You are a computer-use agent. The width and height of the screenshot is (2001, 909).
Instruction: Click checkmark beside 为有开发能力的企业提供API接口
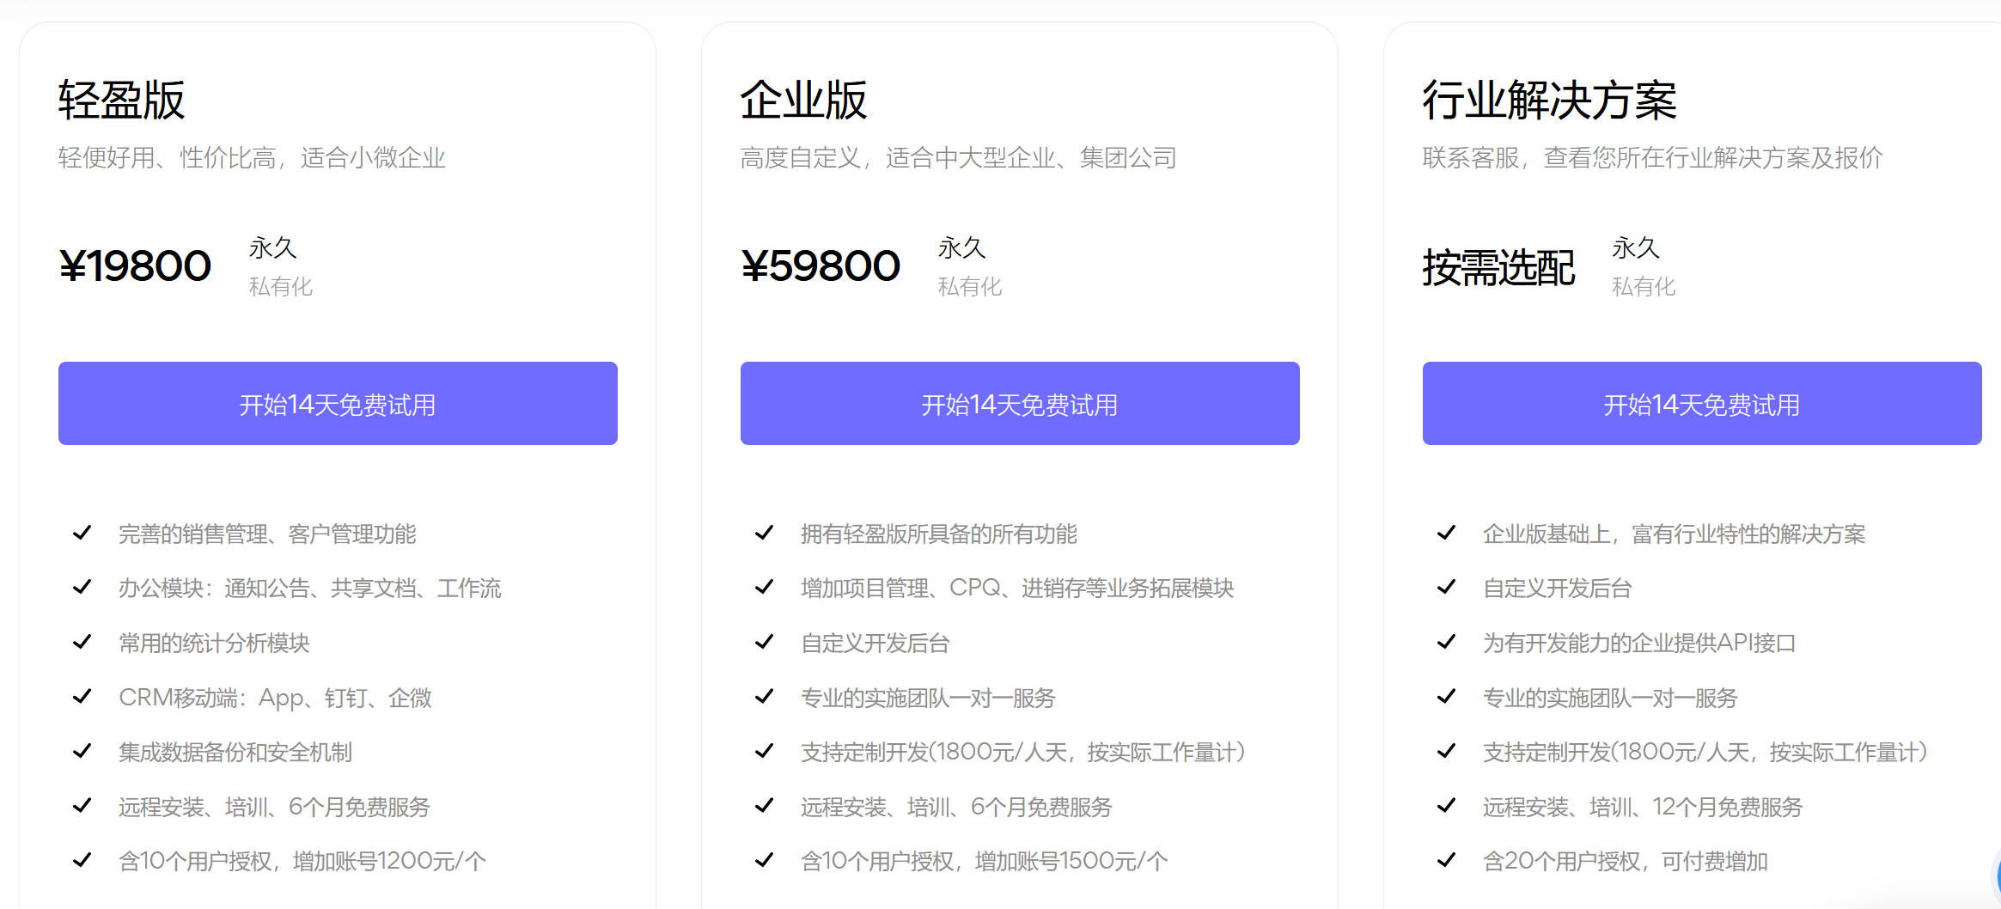(x=1447, y=642)
